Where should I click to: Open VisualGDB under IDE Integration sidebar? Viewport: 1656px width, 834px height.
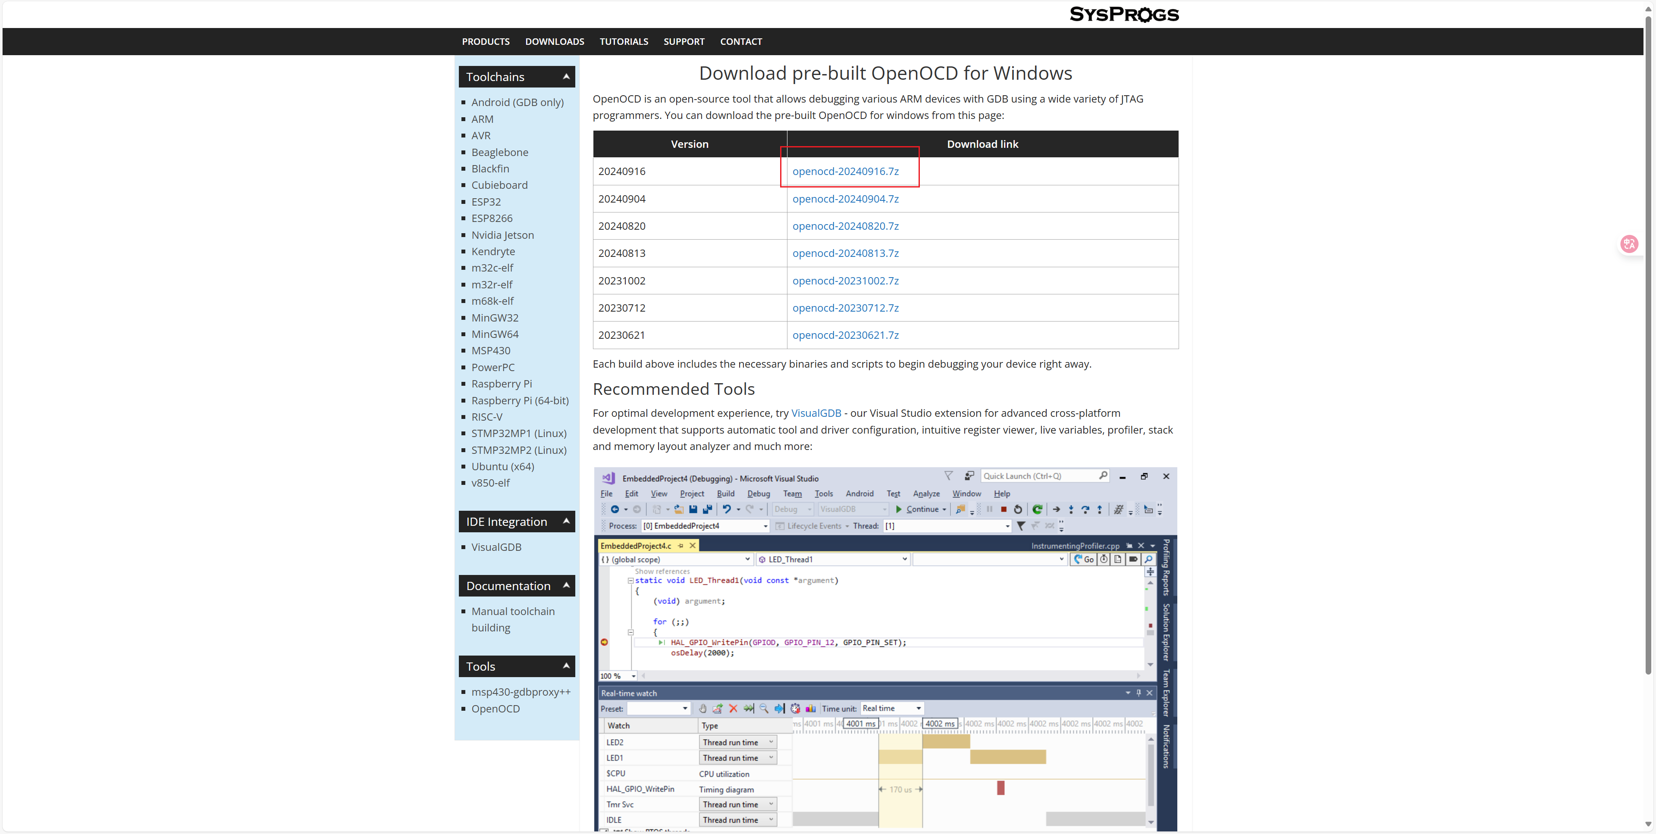coord(496,547)
